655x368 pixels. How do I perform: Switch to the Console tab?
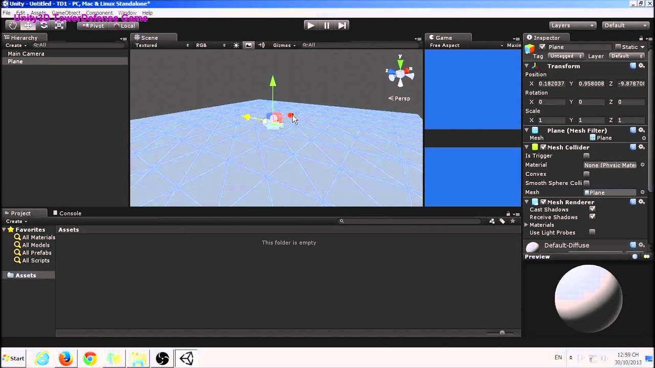(x=67, y=213)
